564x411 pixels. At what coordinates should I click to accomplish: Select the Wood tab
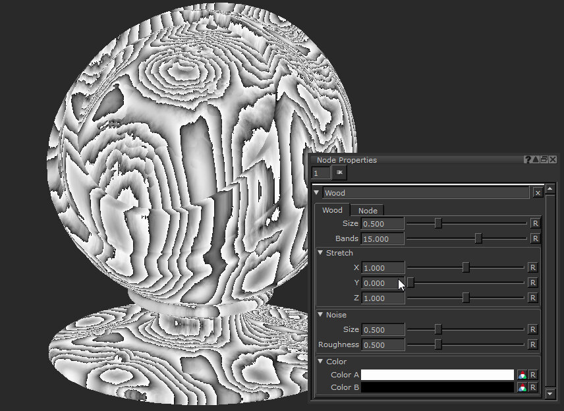tap(332, 210)
